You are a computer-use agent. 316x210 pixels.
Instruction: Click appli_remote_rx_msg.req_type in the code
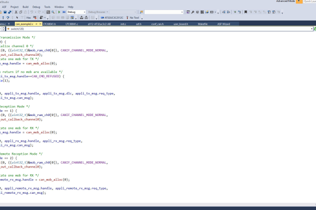(x=80, y=189)
